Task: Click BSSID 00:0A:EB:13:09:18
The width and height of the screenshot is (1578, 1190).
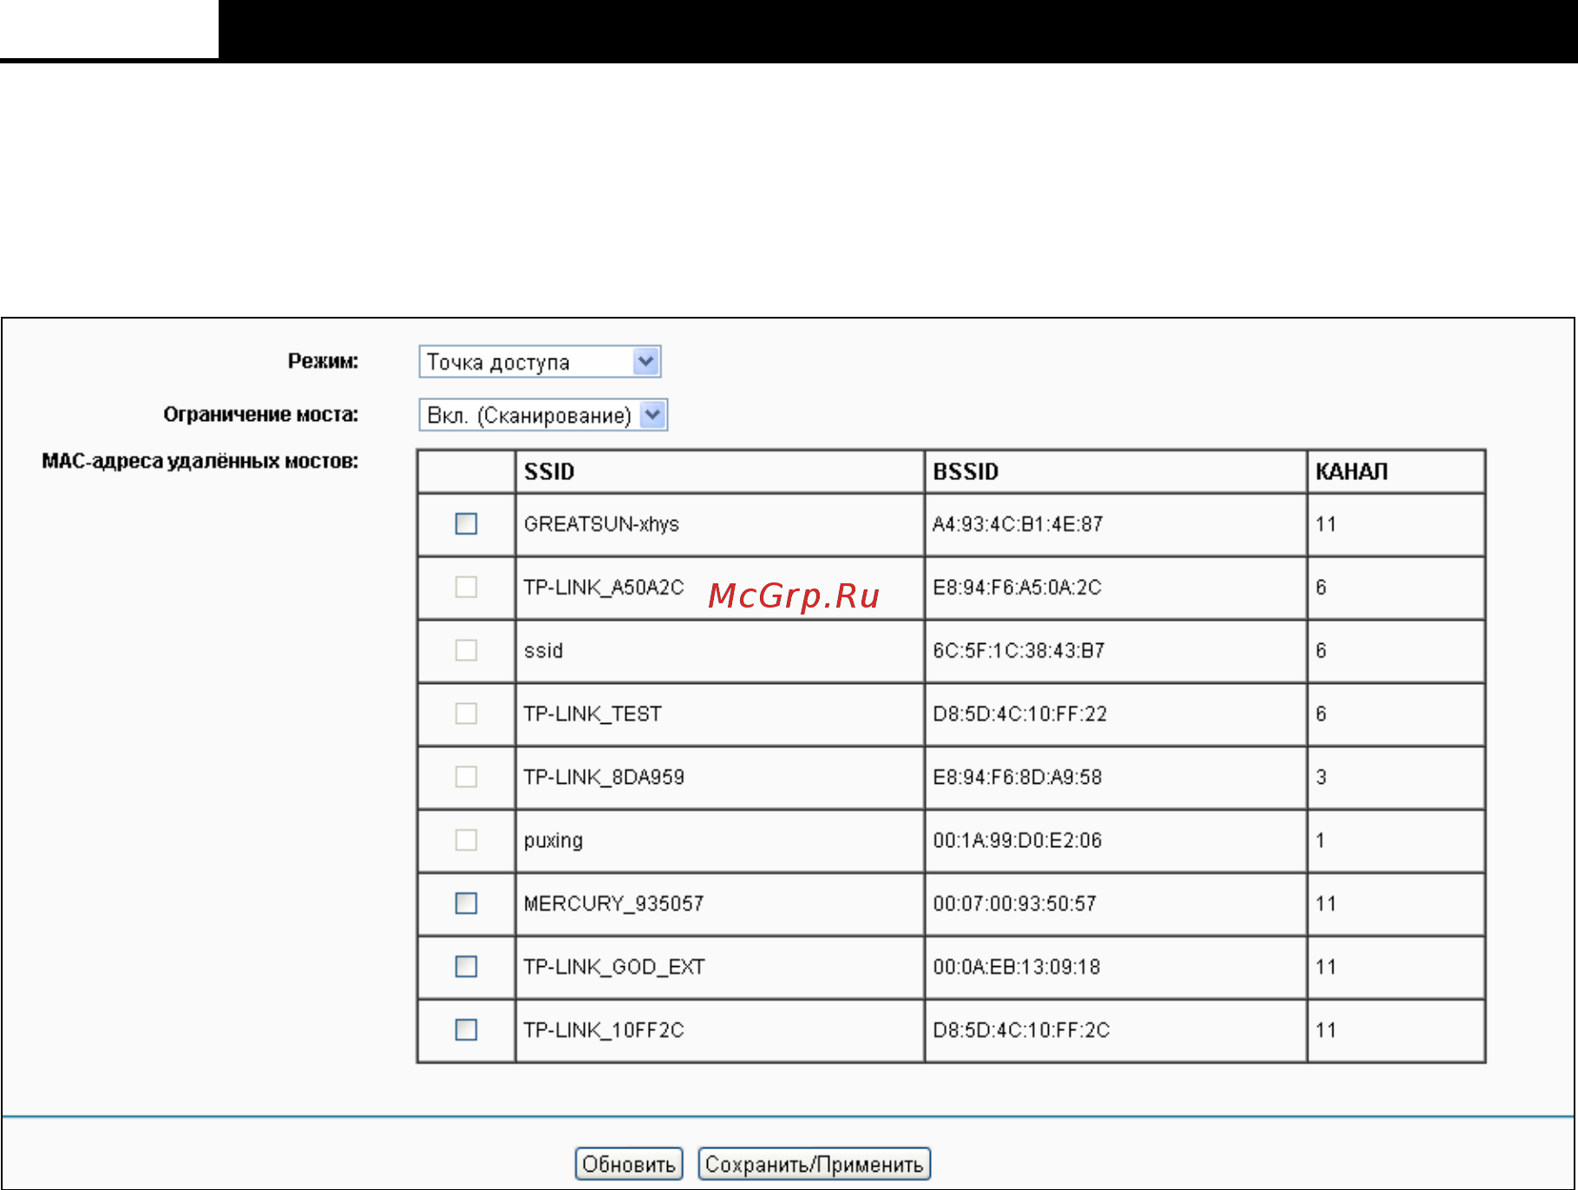Action: [x=1016, y=967]
